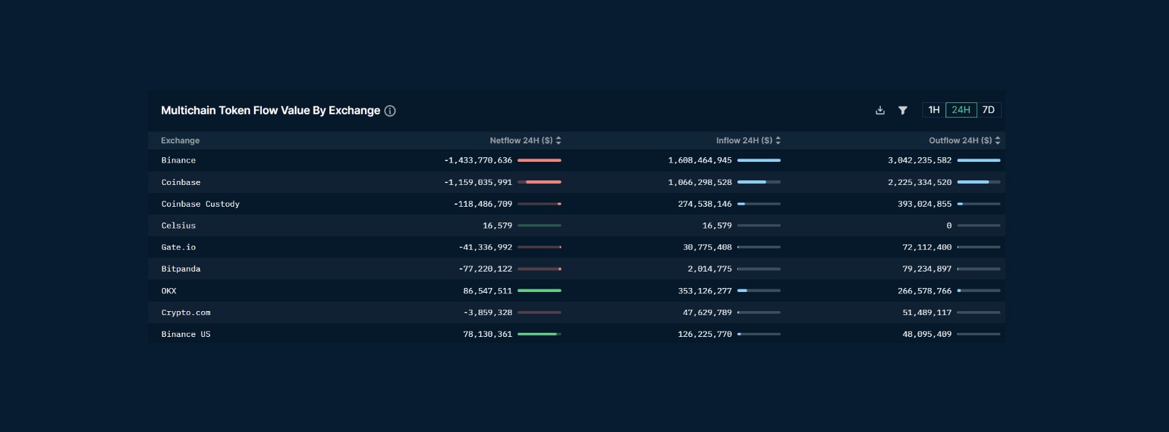
Task: Click Binance blue outflow bar
Action: [979, 161]
